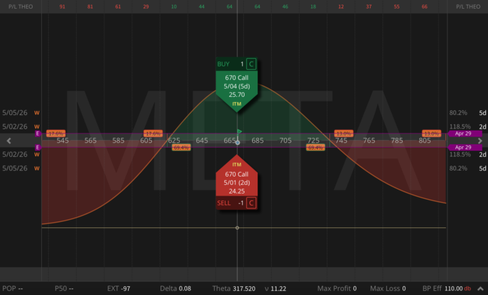Click the red 66 P/L value in the header
488x295 pixels.
pos(424,7)
